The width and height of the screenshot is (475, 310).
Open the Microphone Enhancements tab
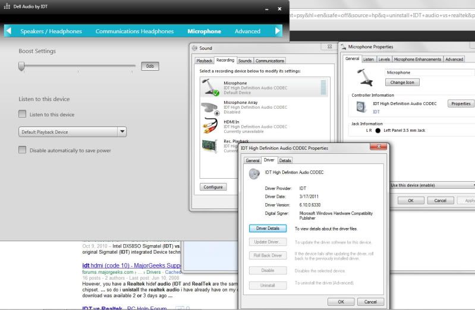click(x=417, y=59)
